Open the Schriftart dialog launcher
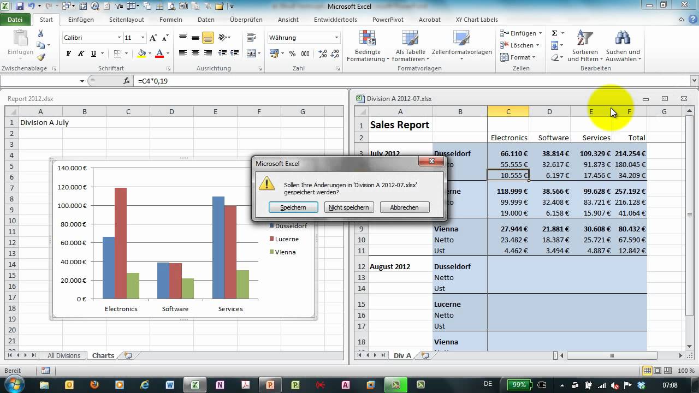Viewport: 699px width, 393px height. (168, 69)
